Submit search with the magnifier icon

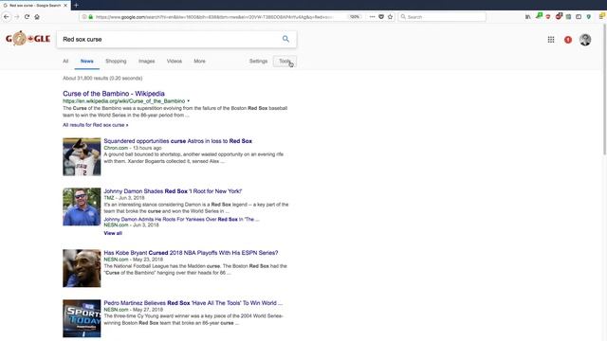(285, 39)
